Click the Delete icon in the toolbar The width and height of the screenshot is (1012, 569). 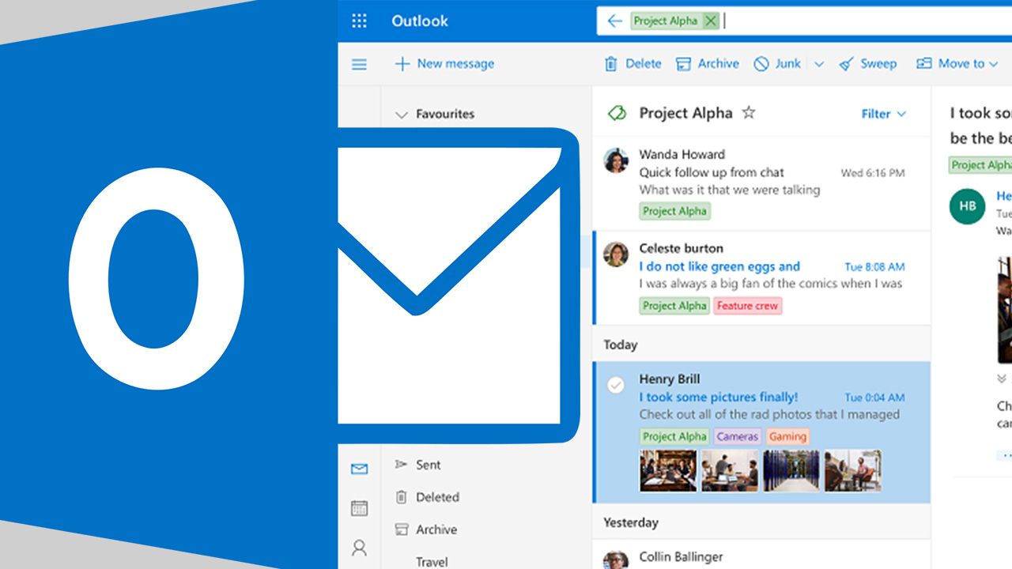tap(610, 63)
